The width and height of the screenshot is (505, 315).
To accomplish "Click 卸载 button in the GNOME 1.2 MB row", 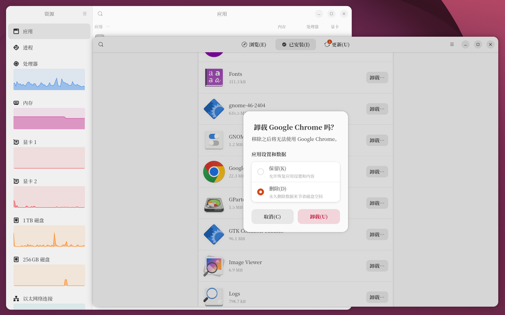I will [x=377, y=140].
